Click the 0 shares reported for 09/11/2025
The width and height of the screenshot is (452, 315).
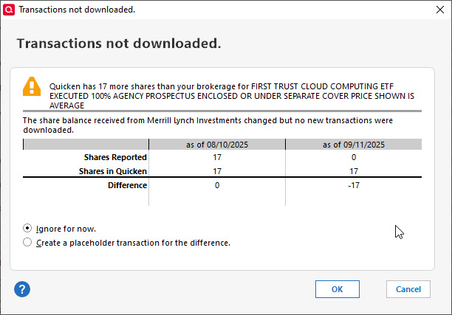(x=353, y=157)
